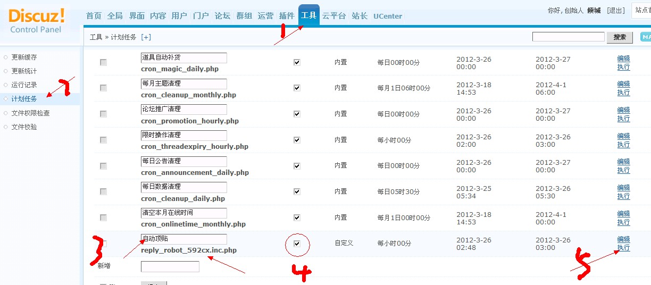Open the 首页 tab

pos(94,16)
